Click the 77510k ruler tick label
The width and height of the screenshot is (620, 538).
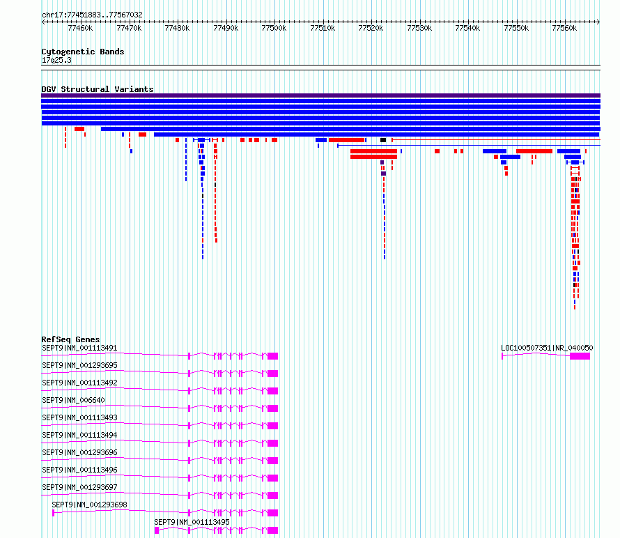click(x=323, y=28)
